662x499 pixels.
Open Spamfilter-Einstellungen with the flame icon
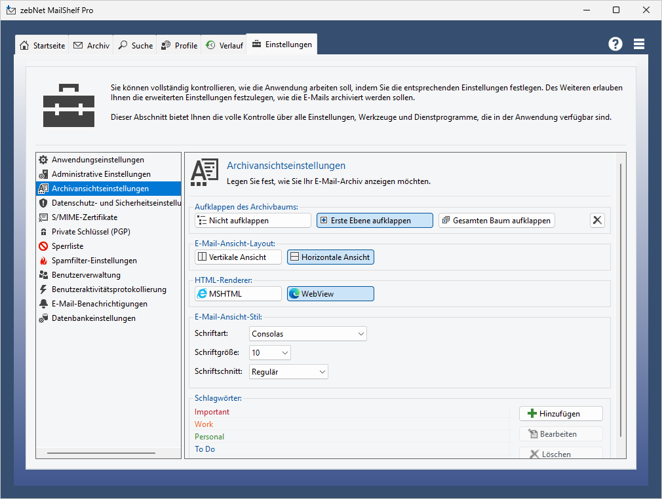[94, 261]
